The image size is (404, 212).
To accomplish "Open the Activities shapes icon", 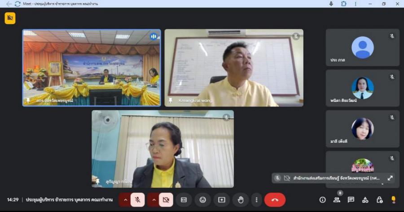I will tap(365, 199).
